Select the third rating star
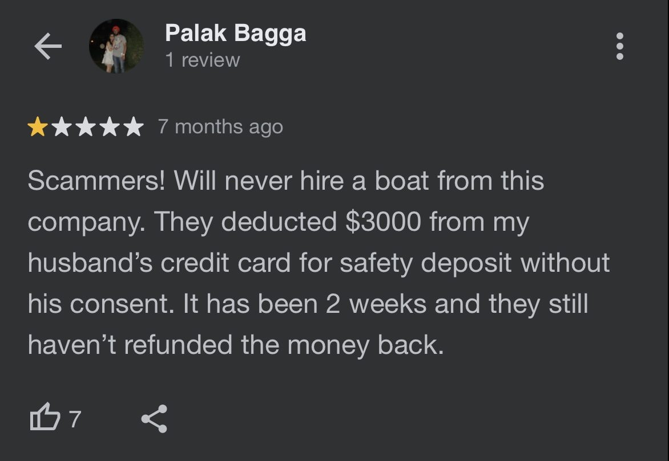The width and height of the screenshot is (669, 461). pyautogui.click(x=86, y=127)
